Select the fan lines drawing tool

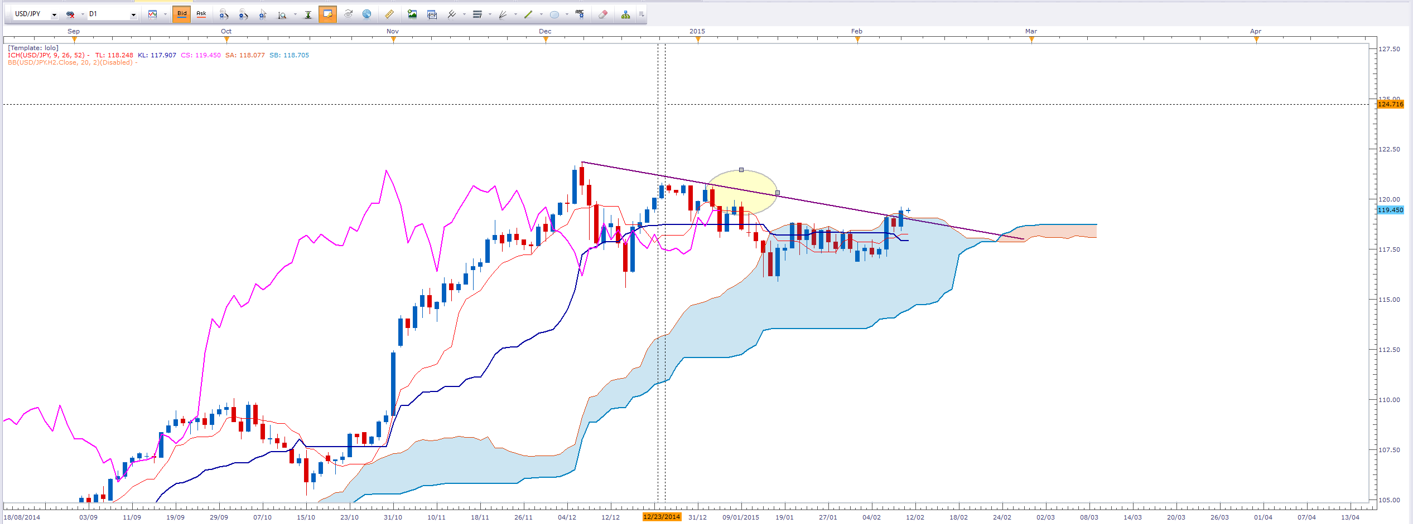click(x=503, y=14)
